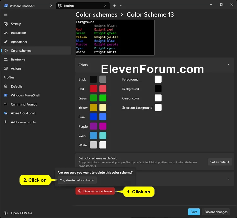This screenshot has width=237, height=218.
Task: Pick the Bright purple swatch
Action: point(103,126)
